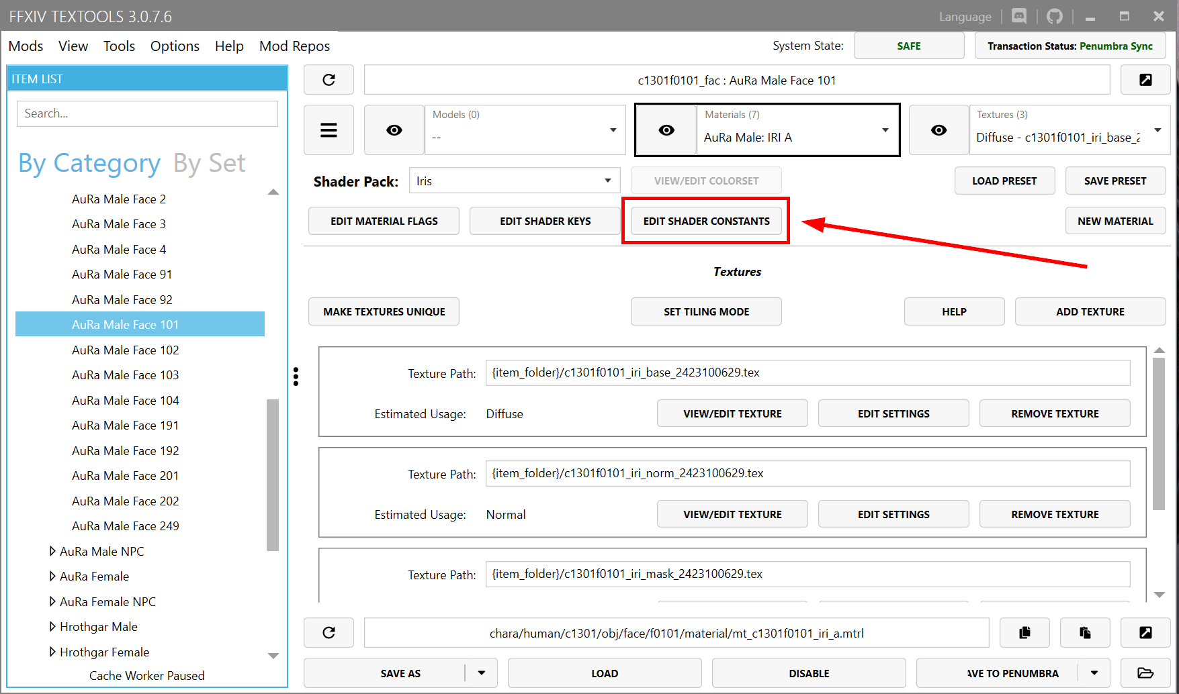
Task: Click the iri_norm texture path field
Action: (x=807, y=473)
